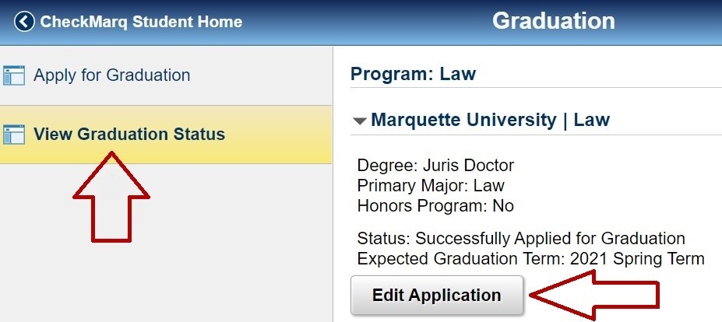The height and width of the screenshot is (322, 722).
Task: Click the Apply for Graduation page icon
Action: [x=14, y=75]
